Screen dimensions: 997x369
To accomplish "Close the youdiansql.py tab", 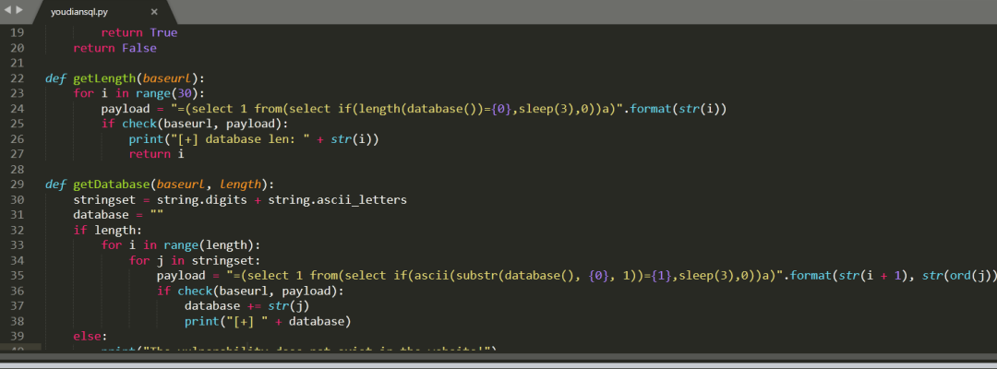I will click(154, 11).
